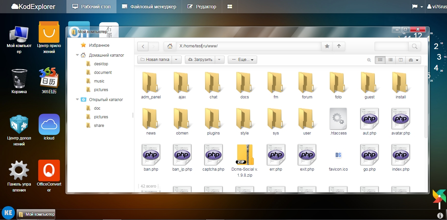The height and width of the screenshot is (220, 447).
Task: Collapse the Домашний каталог tree node
Action: click(77, 55)
